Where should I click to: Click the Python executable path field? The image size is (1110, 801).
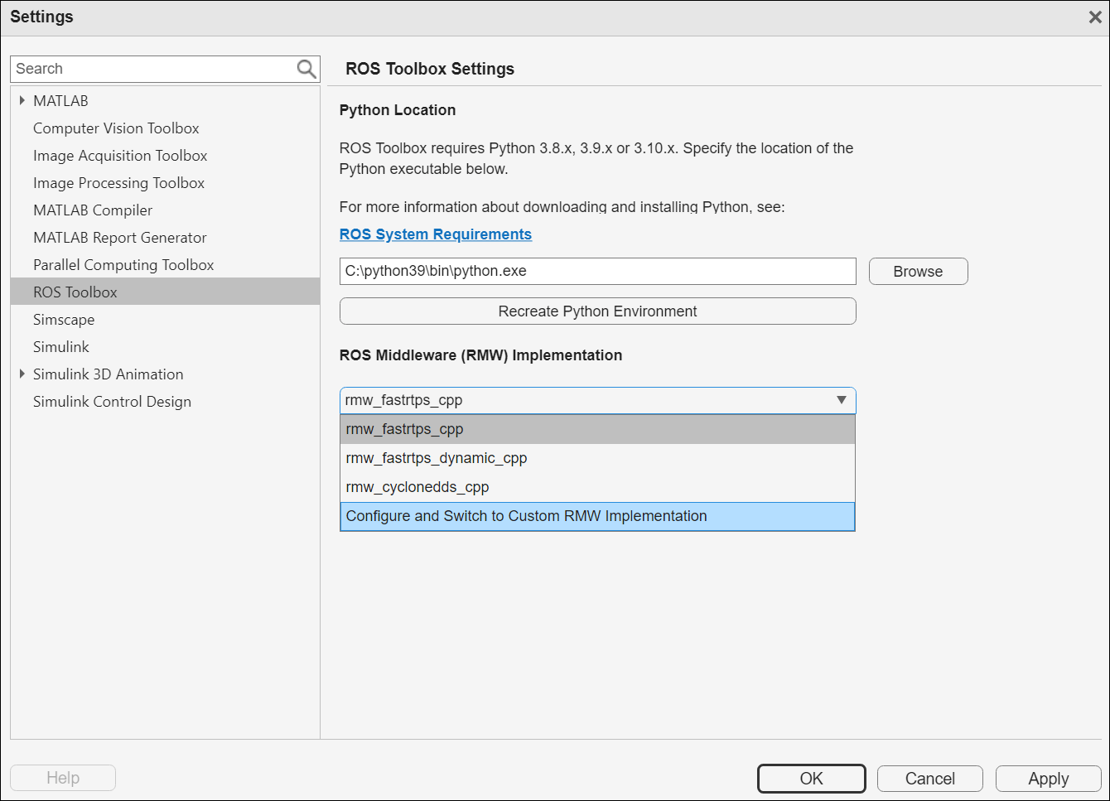597,271
